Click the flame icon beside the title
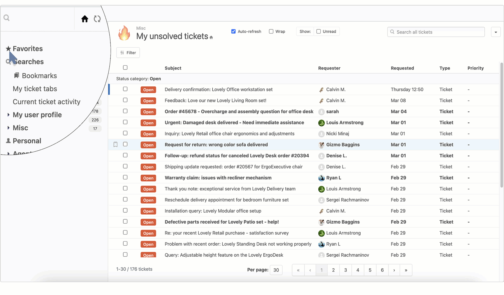 [124, 33]
